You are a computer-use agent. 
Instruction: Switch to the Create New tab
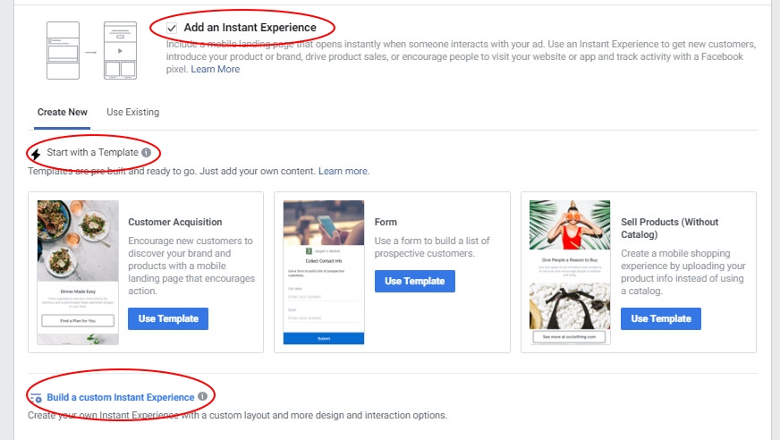[63, 113]
